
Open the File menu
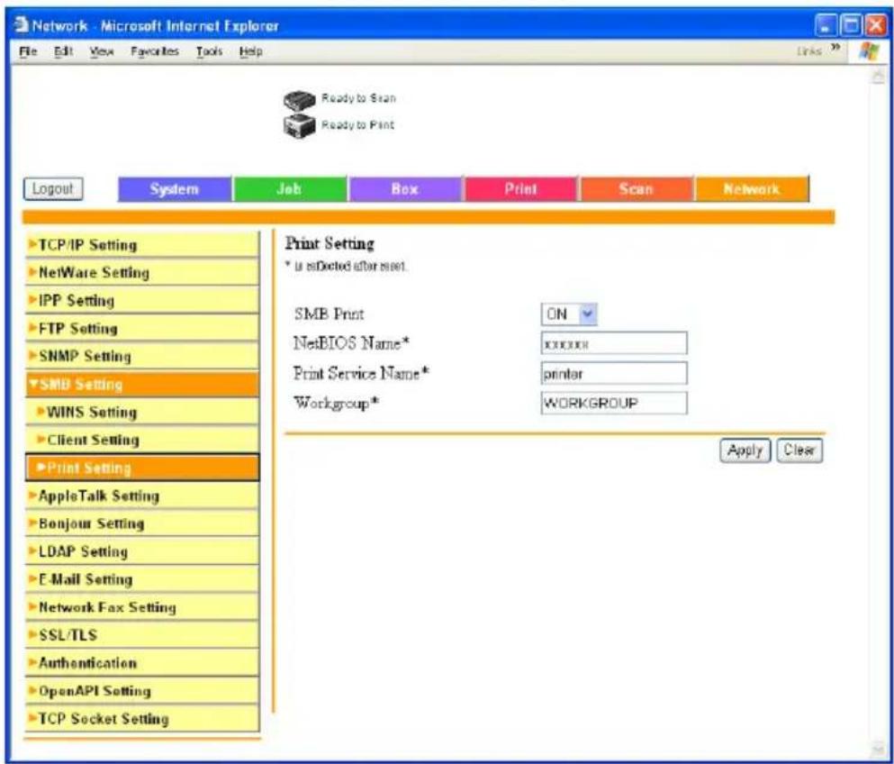pos(28,51)
